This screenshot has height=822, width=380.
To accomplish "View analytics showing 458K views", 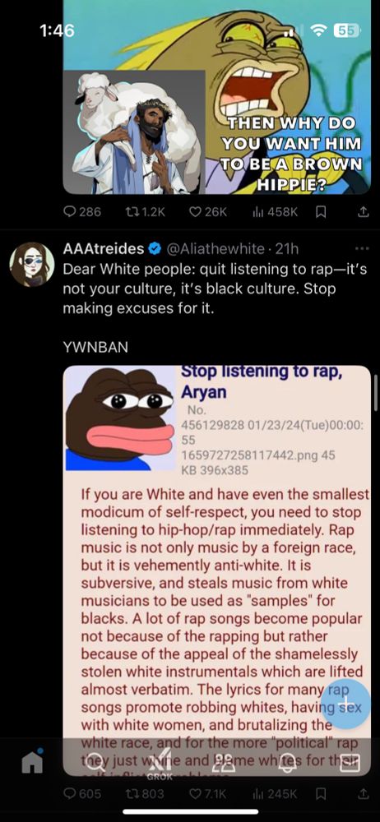I will tap(275, 212).
